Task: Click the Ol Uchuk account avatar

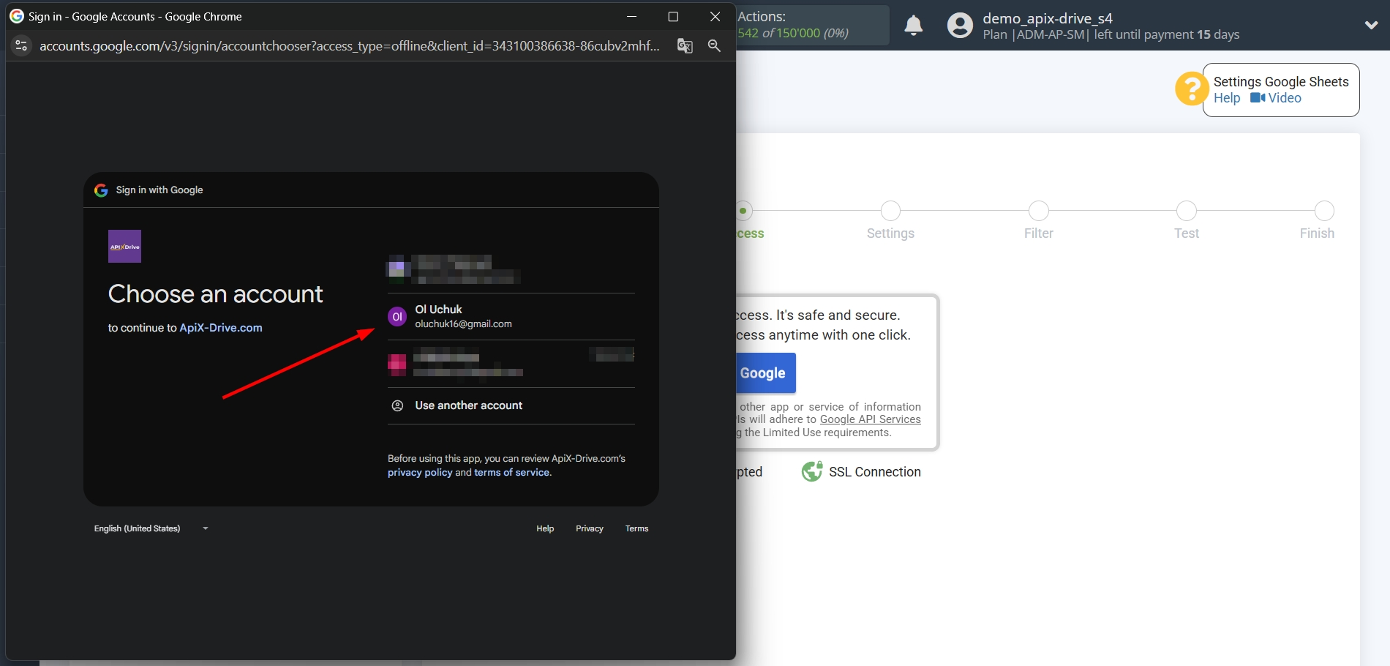Action: [397, 316]
